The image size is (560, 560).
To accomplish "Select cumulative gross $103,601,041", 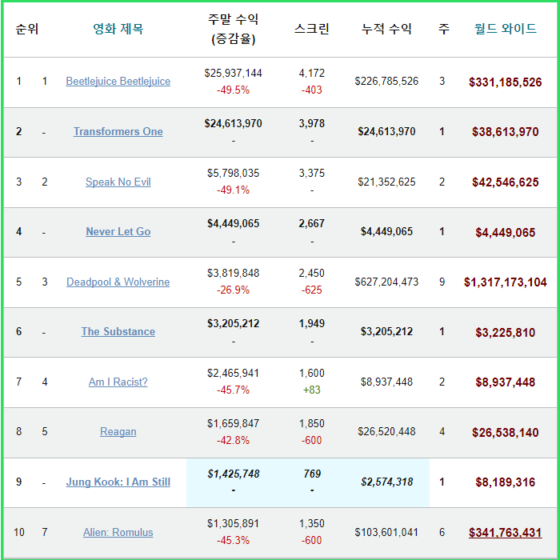I will point(386,532).
